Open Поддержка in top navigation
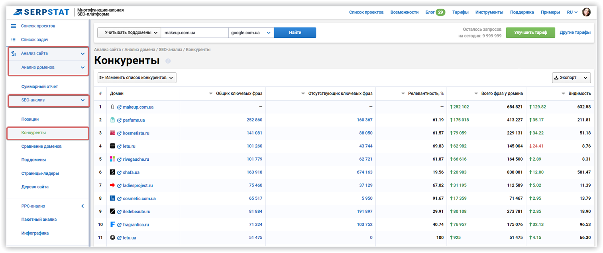The image size is (603, 253). 522,12
